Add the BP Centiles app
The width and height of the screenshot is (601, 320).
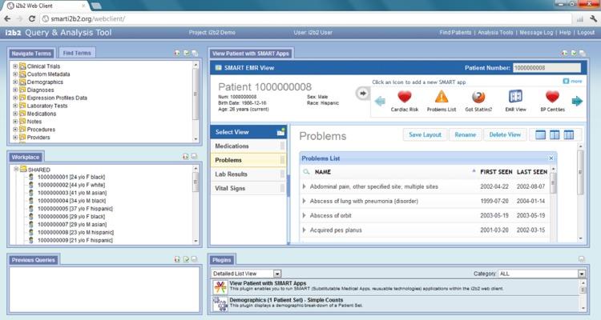pos(551,97)
